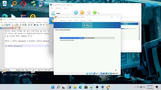
Task: Show hidden tray icons chevron
Action: click(x=135, y=87)
